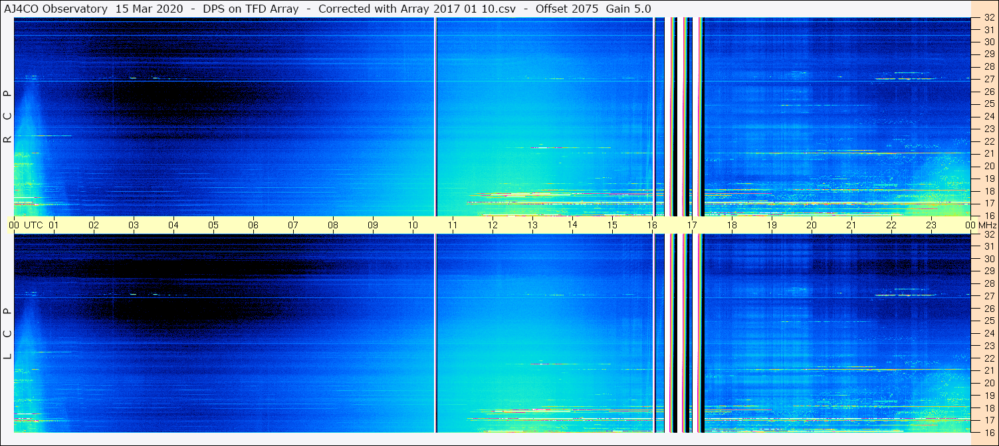Select the 'Offset 2075' header value
Viewport: 999px width, 446px height.
tap(566, 9)
